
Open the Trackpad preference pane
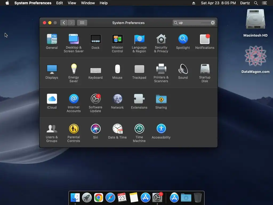coord(139,72)
